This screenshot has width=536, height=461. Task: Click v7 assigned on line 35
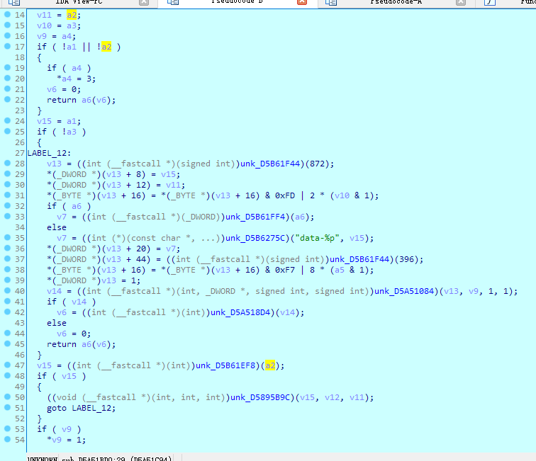[62, 238]
